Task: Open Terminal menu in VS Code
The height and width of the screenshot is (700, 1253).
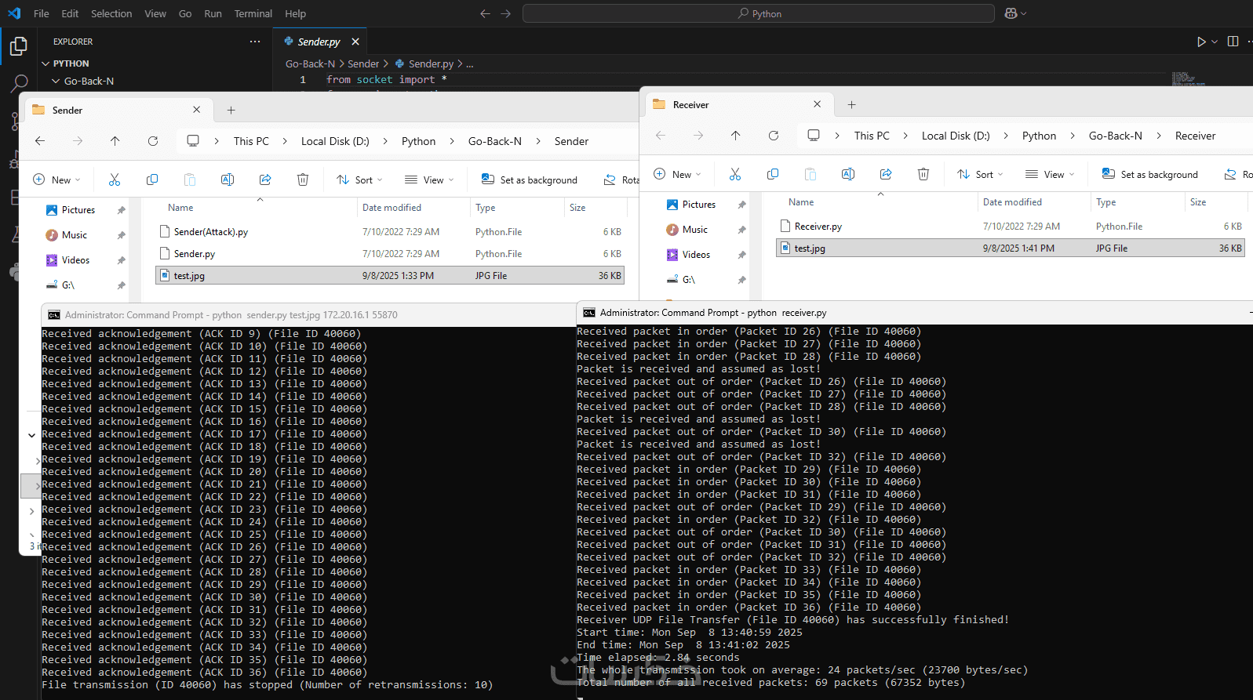Action: 253,13
